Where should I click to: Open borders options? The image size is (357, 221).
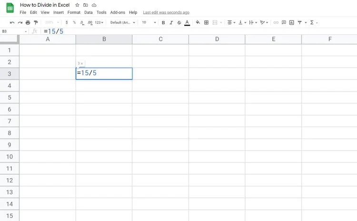206,22
